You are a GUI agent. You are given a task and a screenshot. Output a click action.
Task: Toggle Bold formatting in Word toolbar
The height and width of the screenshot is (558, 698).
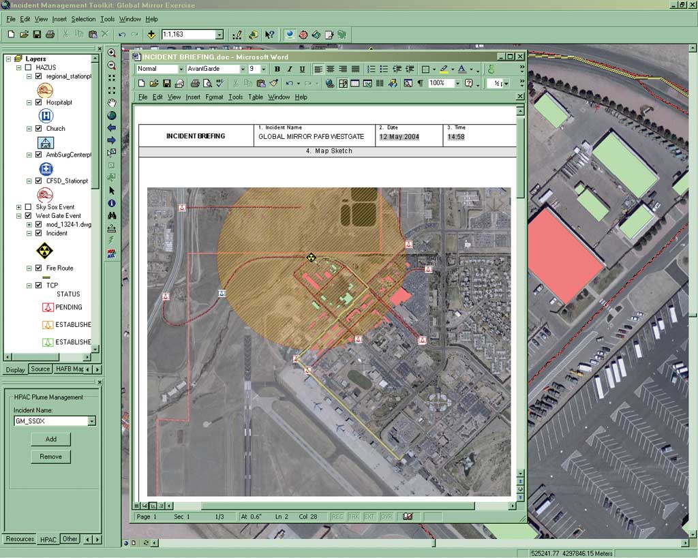click(x=277, y=69)
